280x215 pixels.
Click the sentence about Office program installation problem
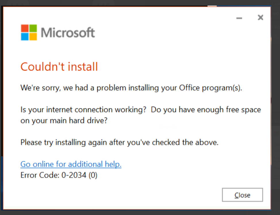[131, 88]
